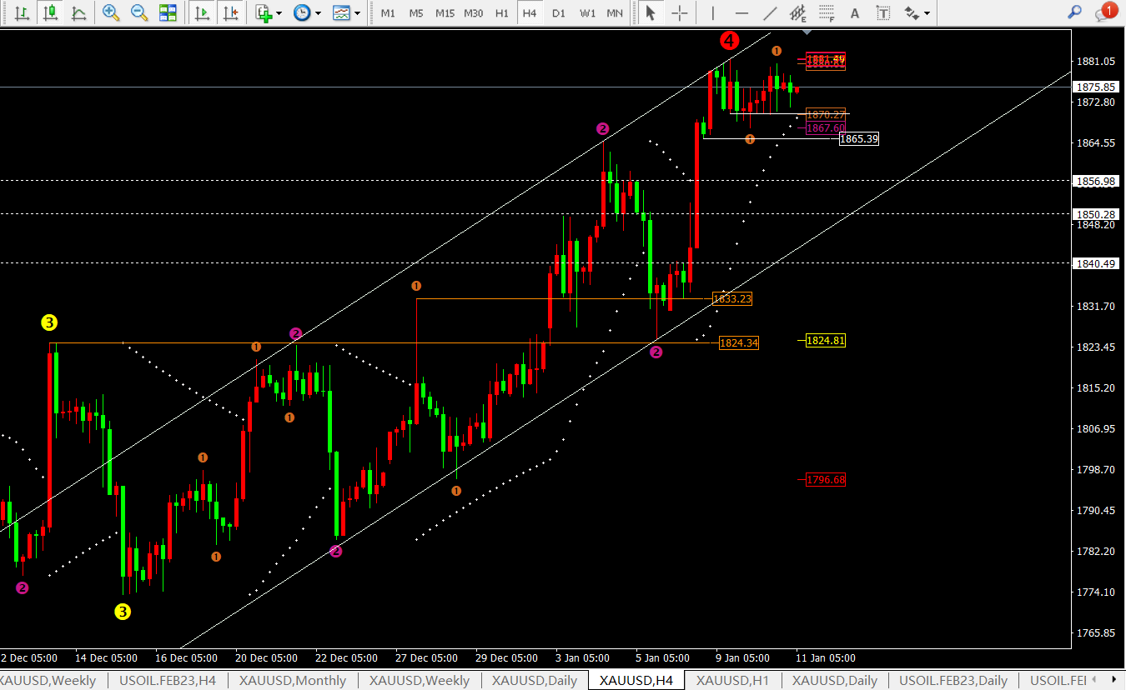
Task: Switch to the USOIL.FEB23,H4 chart tab
Action: pos(168,680)
